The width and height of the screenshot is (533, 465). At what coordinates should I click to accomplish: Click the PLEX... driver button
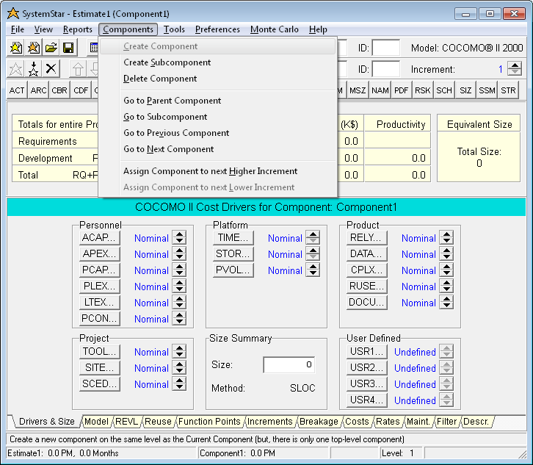100,286
